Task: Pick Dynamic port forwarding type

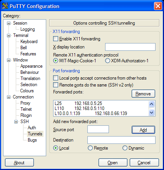Action: (x=125, y=148)
